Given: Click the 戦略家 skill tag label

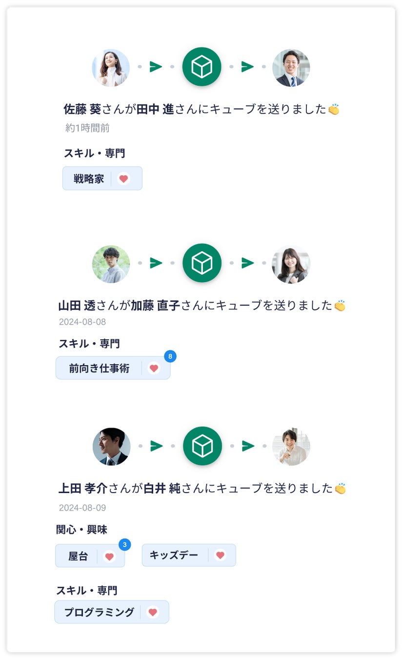Looking at the screenshot, I should pyautogui.click(x=89, y=179).
